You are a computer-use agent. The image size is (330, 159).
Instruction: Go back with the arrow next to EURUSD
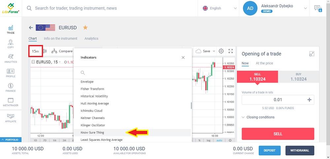click(31, 28)
